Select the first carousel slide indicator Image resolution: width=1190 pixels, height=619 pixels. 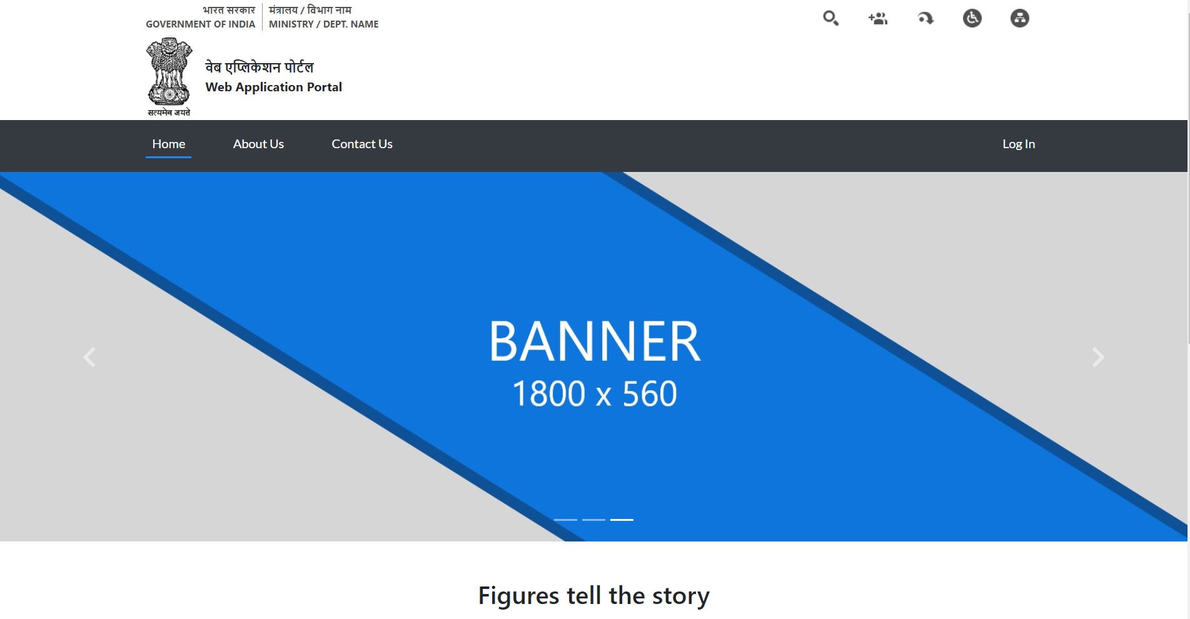click(x=565, y=520)
